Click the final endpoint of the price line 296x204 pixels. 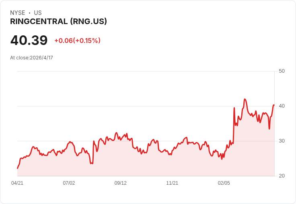click(x=274, y=105)
